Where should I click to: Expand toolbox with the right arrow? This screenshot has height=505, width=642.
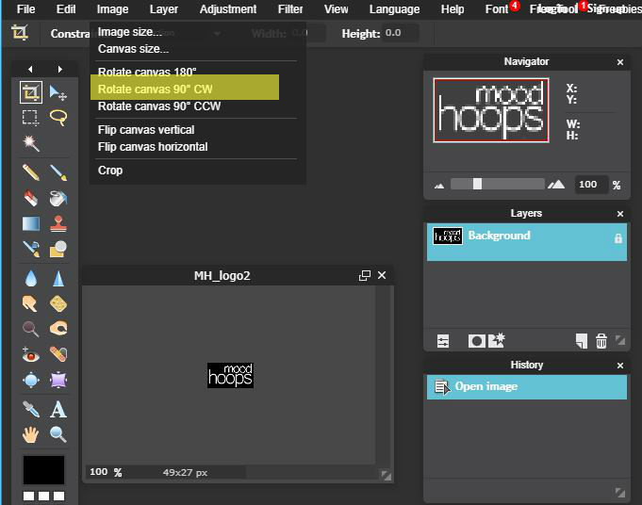59,69
